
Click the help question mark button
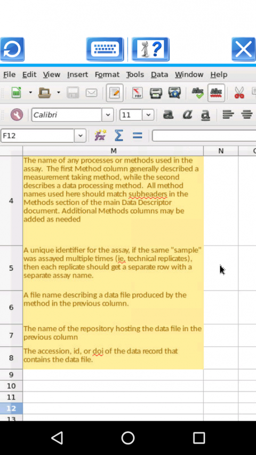150,49
